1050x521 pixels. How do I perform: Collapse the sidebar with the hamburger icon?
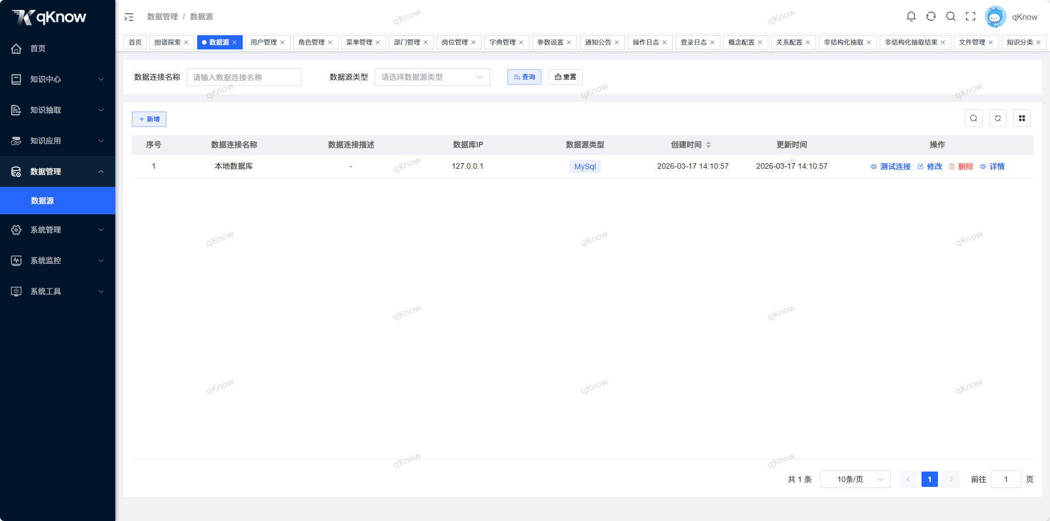coord(129,17)
